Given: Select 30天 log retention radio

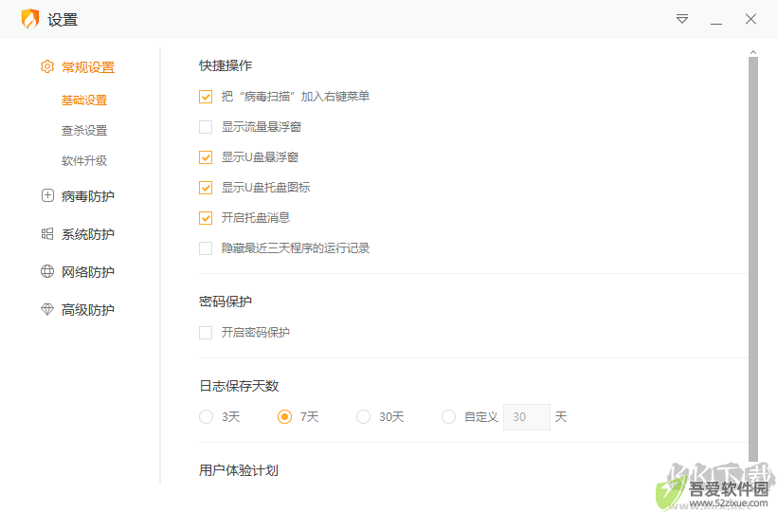Looking at the screenshot, I should coord(363,417).
